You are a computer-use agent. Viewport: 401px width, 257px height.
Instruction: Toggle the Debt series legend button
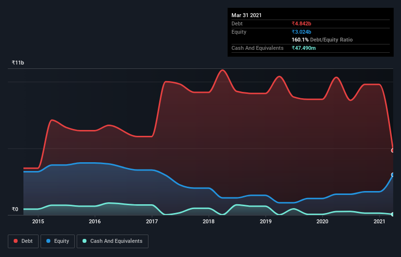23,241
